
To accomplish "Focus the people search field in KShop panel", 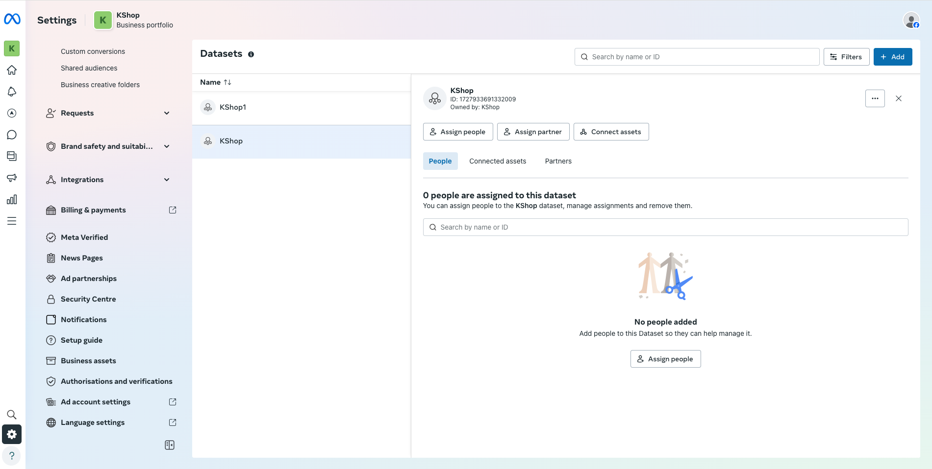I will [x=666, y=227].
